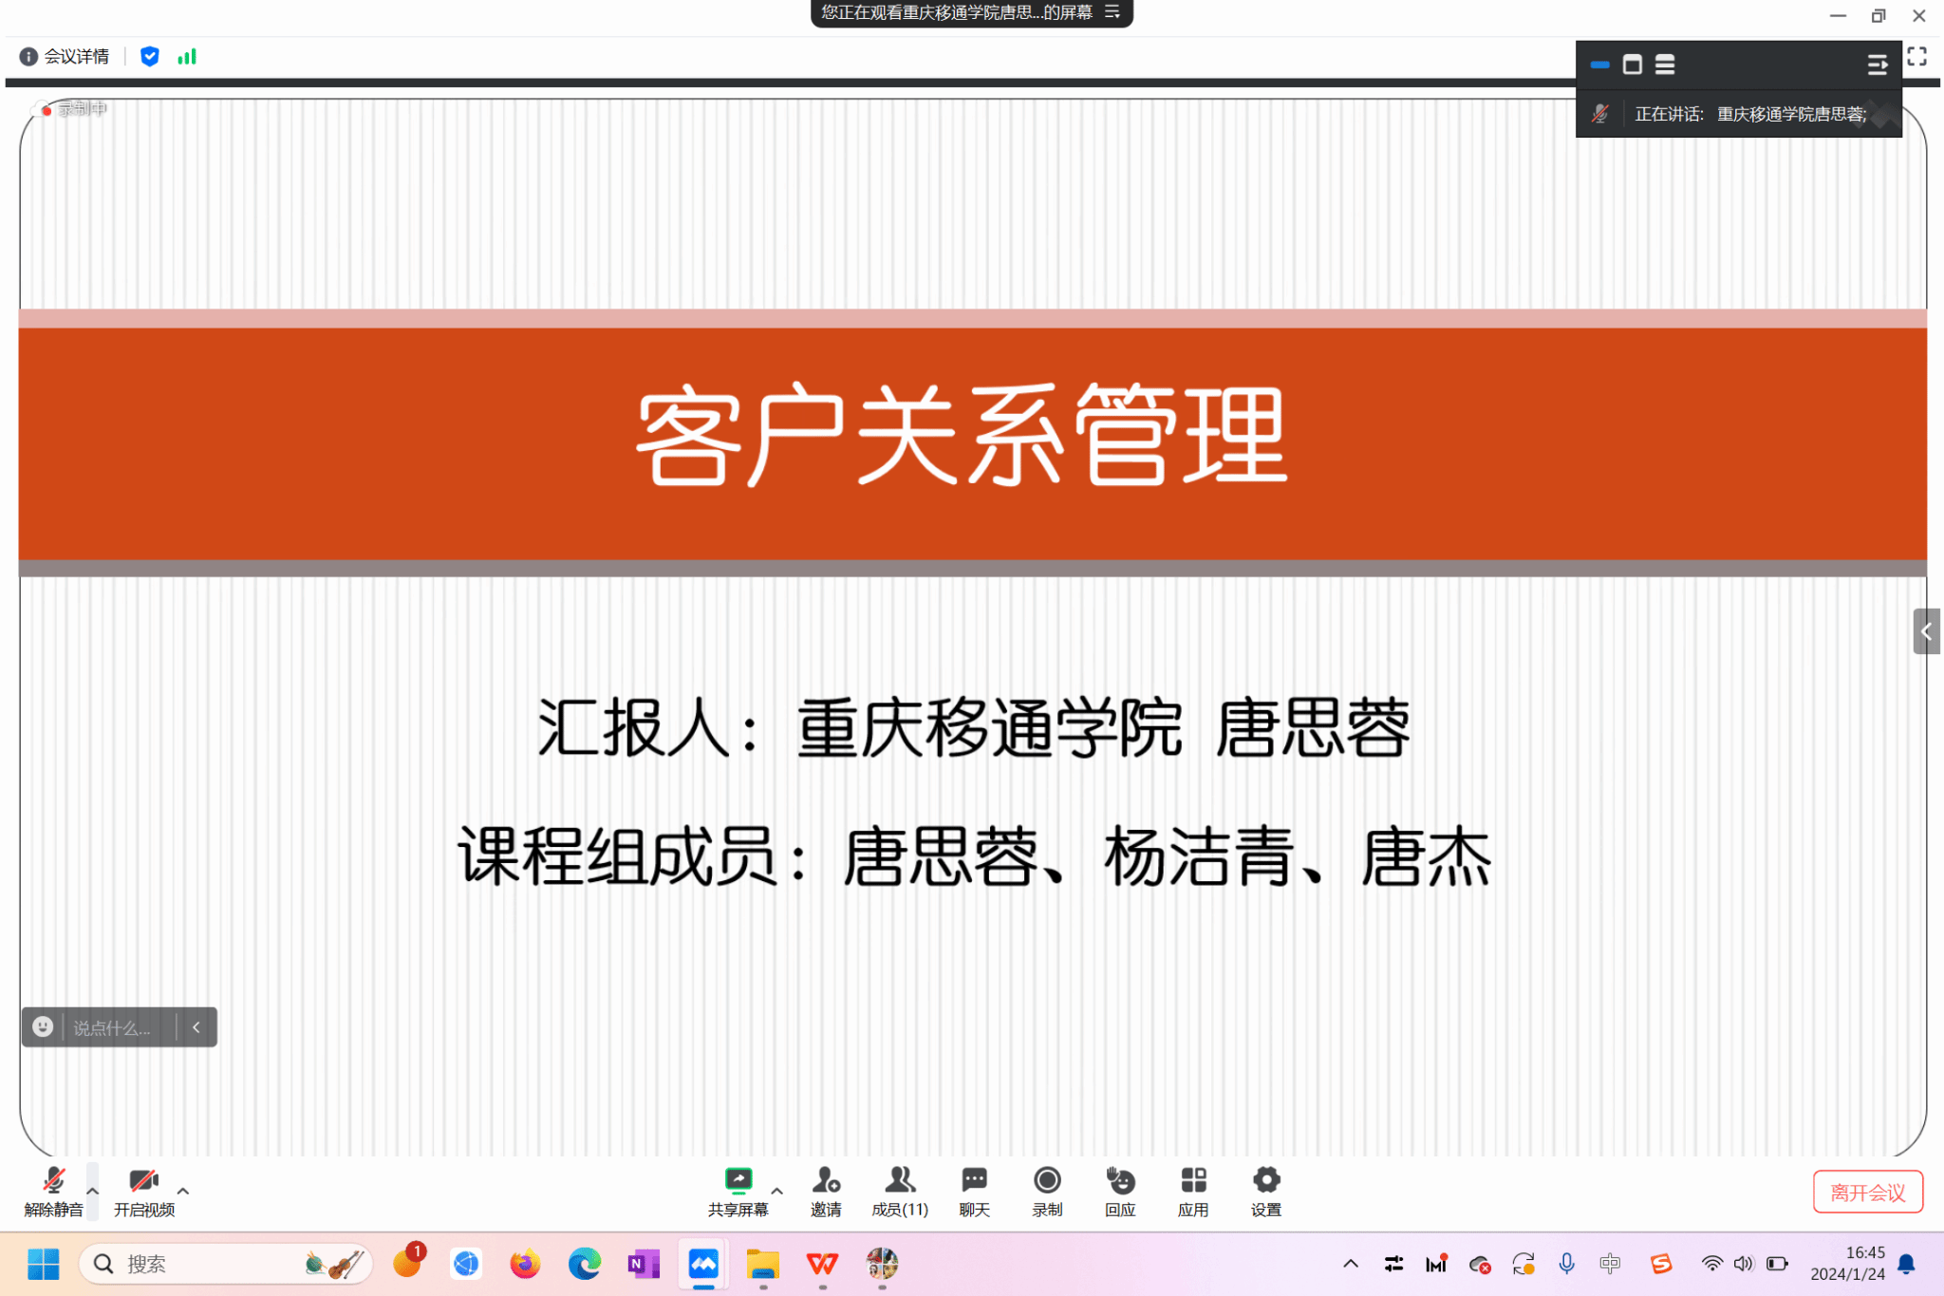Open the notification center bell
Image resolution: width=1944 pixels, height=1296 pixels.
coord(1907,1264)
